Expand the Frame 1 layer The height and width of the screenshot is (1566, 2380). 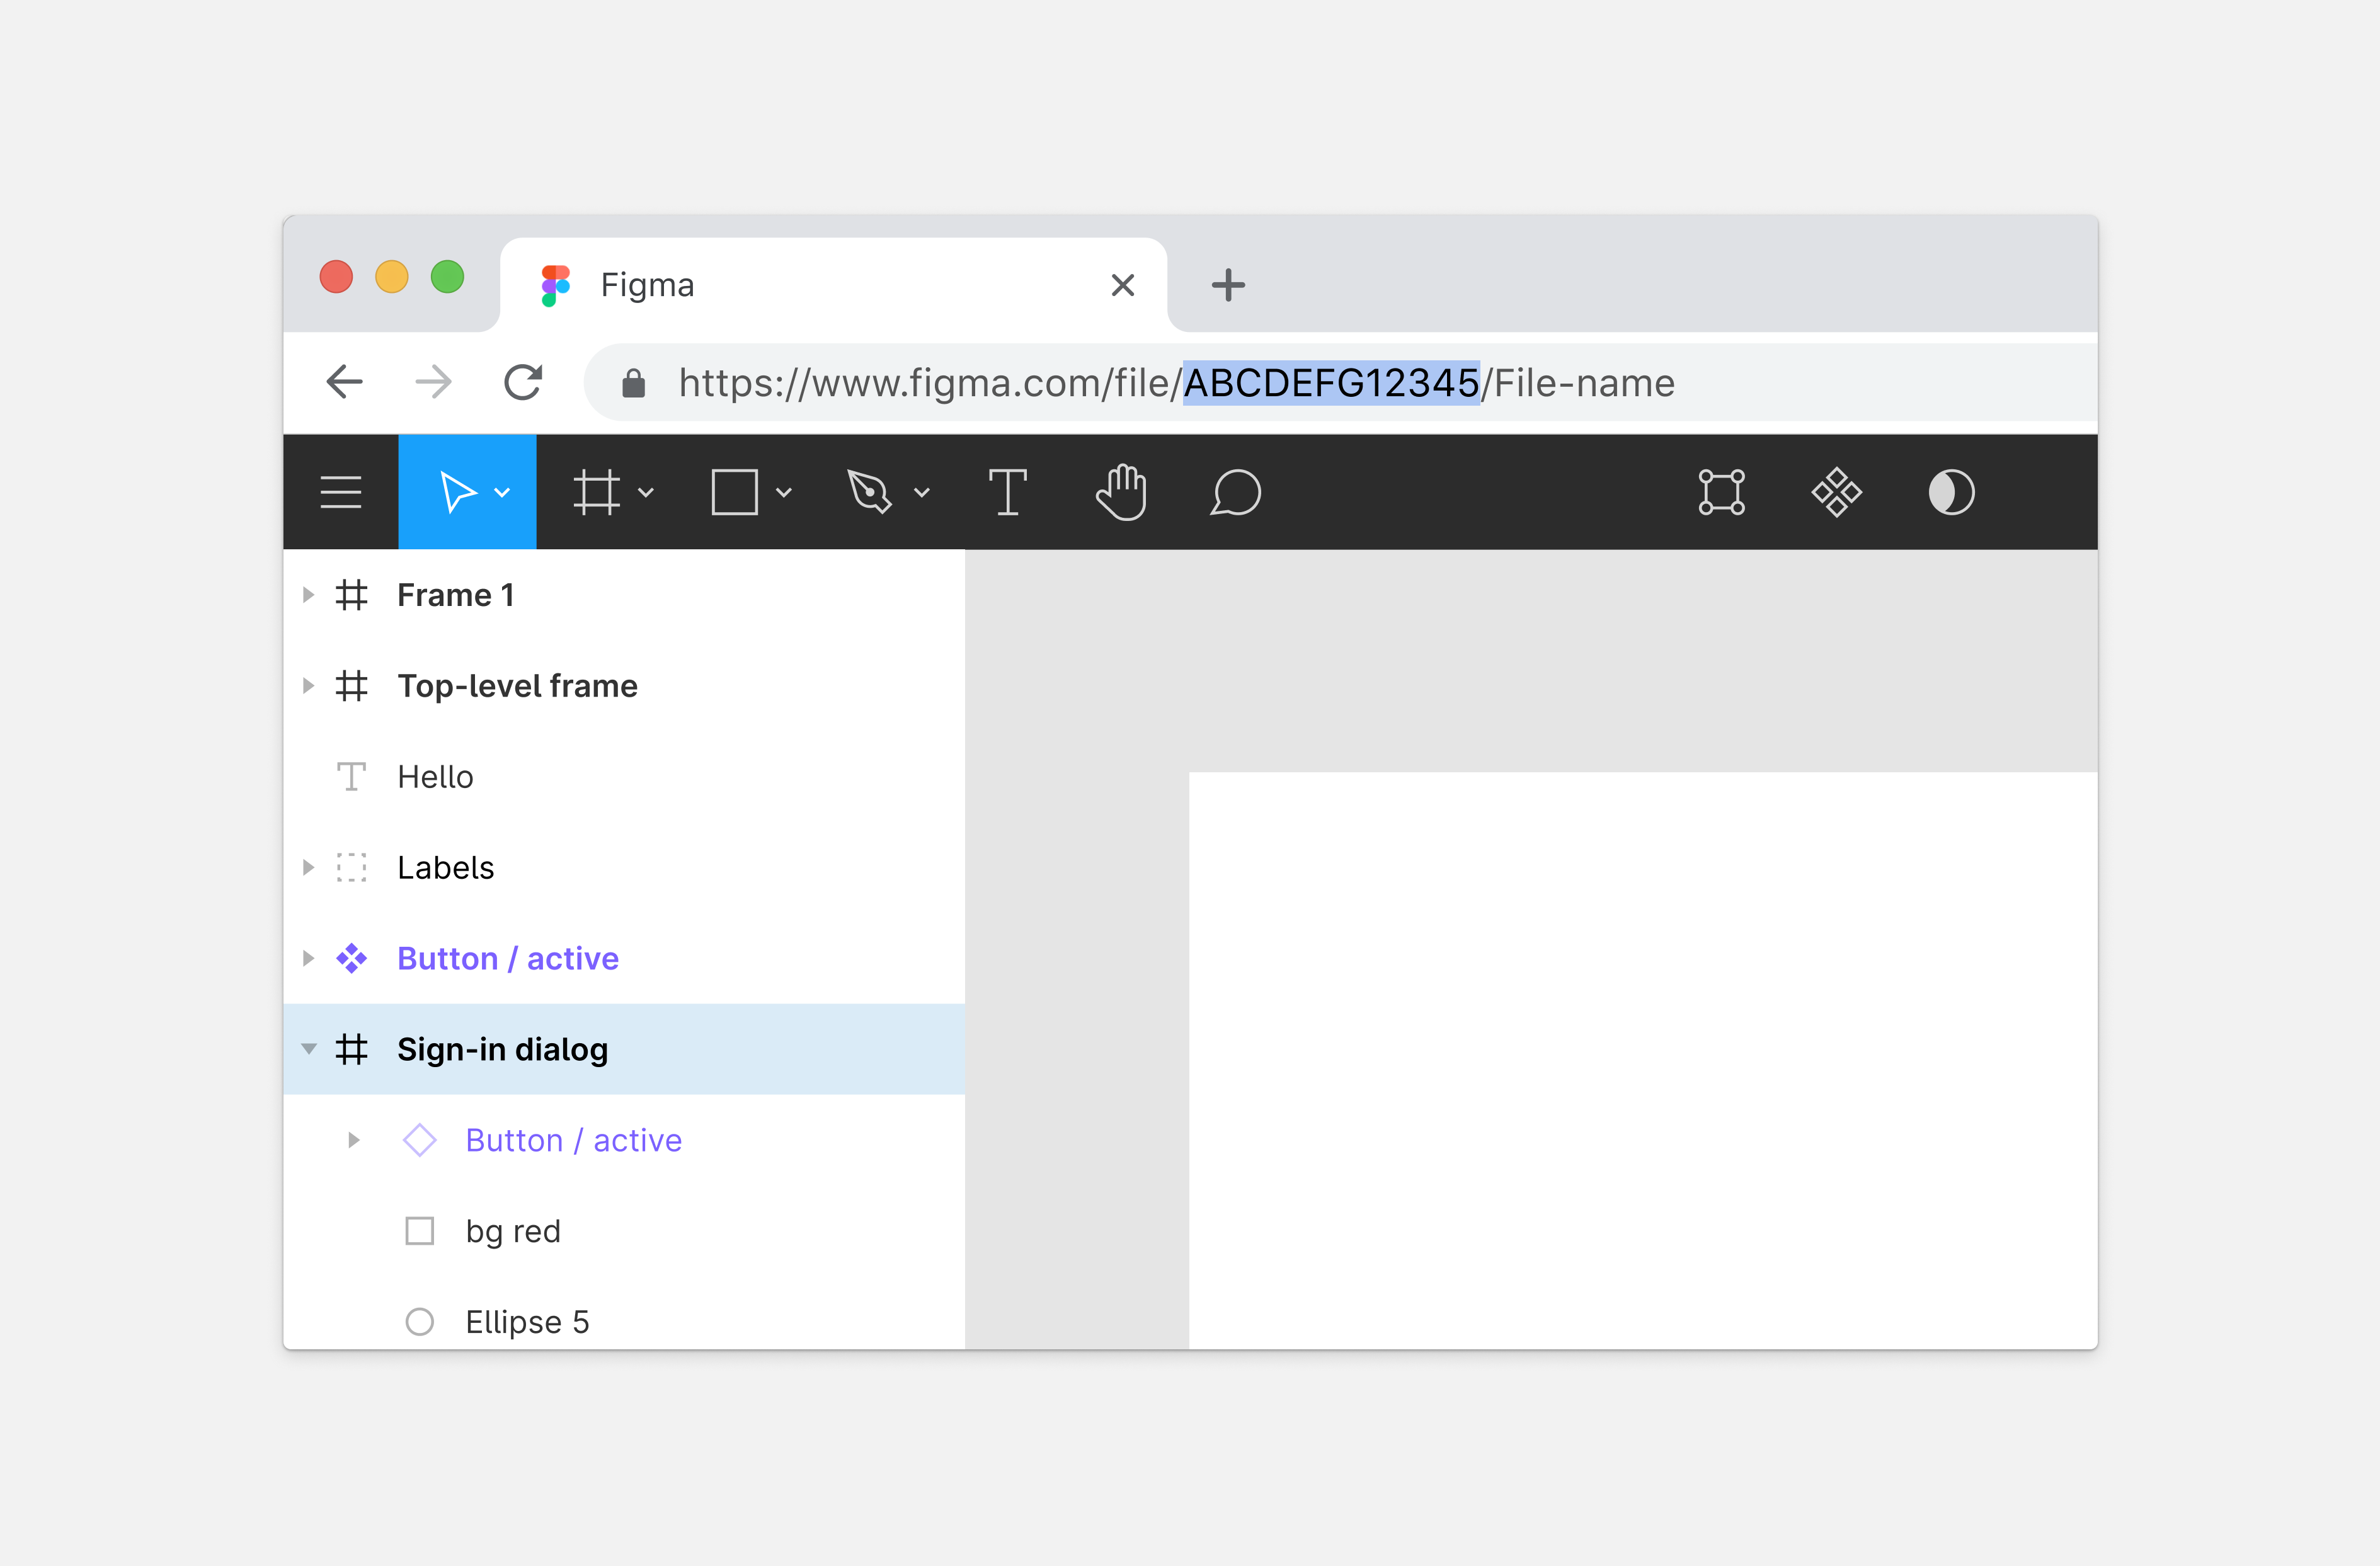309,595
